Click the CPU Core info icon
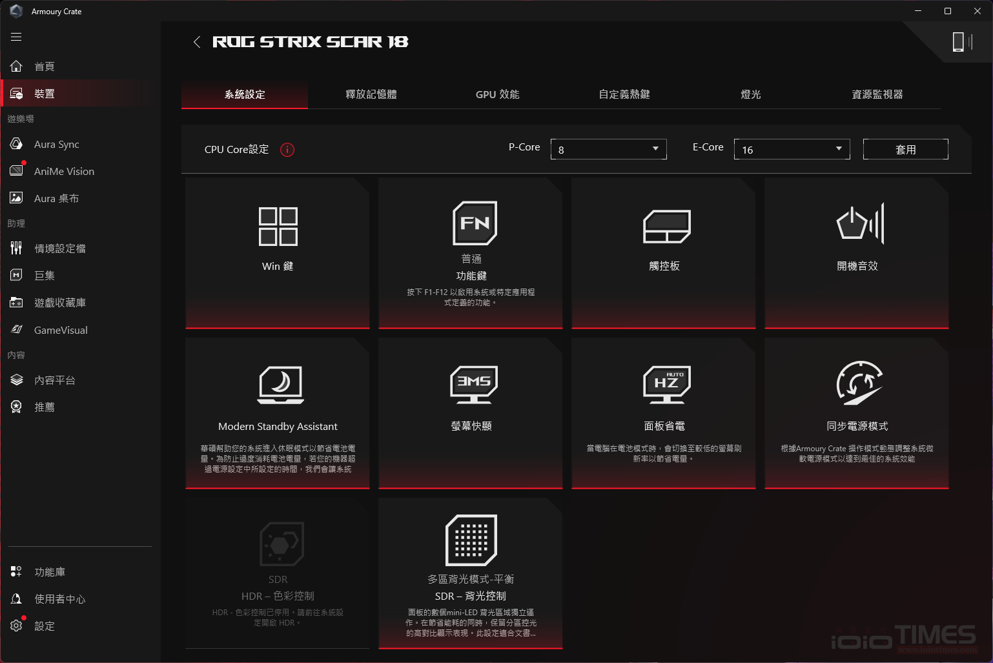This screenshot has width=993, height=663. click(x=287, y=150)
